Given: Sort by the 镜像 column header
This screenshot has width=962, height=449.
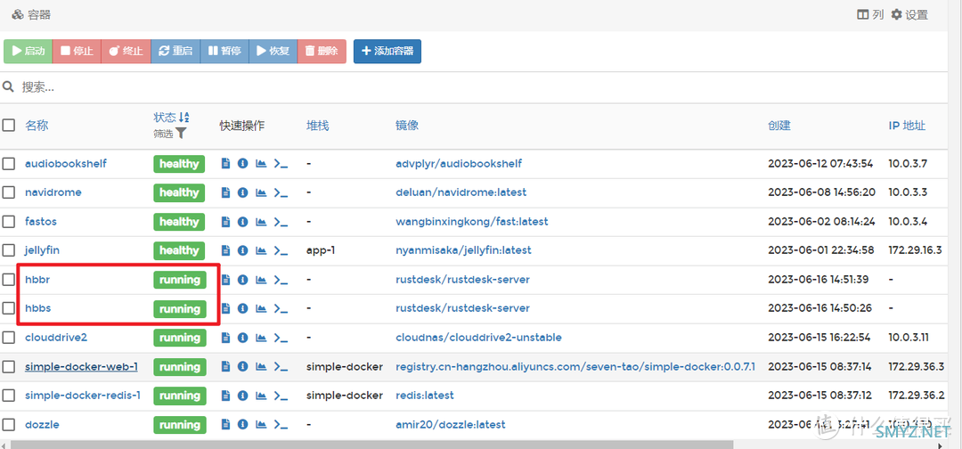Looking at the screenshot, I should (407, 125).
